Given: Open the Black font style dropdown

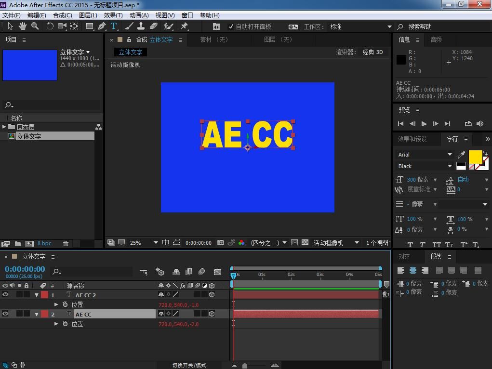Looking at the screenshot, I should (424, 166).
